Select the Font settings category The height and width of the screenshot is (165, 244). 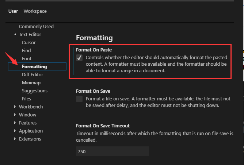click(27, 58)
